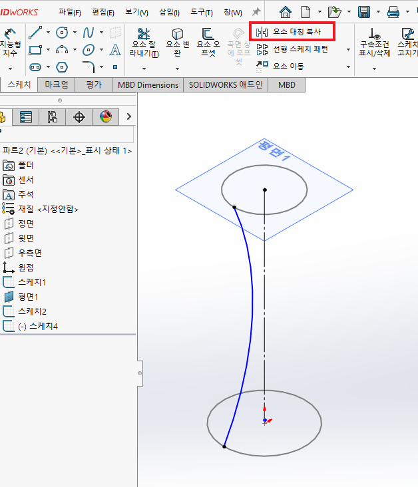Open Line tool dropdown arrow
This screenshot has height=487, width=418.
pyautogui.click(x=48, y=33)
